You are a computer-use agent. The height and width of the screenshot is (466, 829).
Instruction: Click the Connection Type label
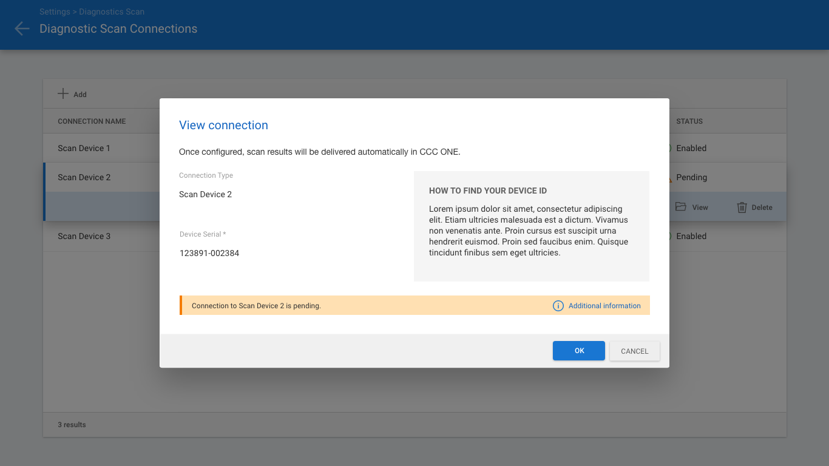pyautogui.click(x=206, y=175)
